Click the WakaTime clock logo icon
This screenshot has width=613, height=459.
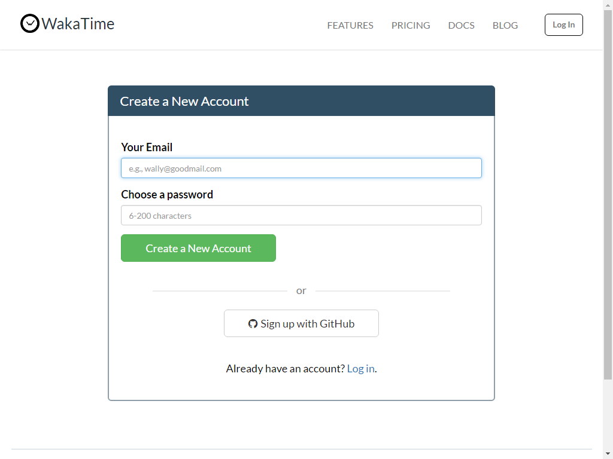[x=30, y=23]
